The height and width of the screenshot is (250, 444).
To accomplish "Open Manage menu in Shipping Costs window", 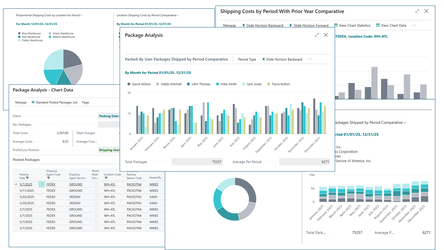I will tap(229, 25).
